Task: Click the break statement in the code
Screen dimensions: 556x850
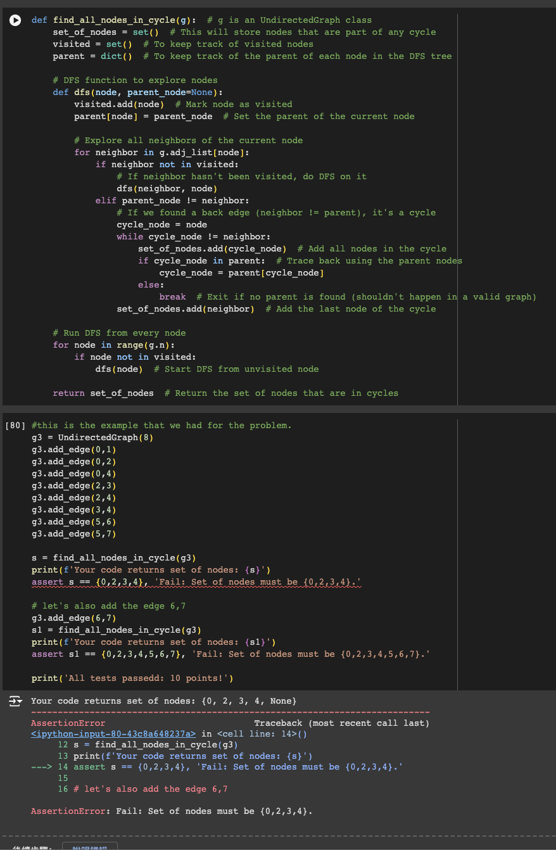Action: [171, 296]
